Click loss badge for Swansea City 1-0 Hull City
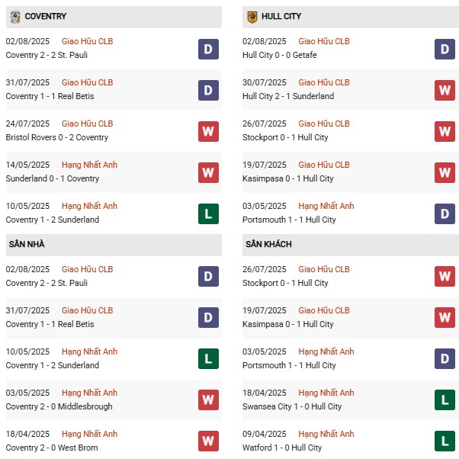Viewport: 459px width, 459px height. (x=445, y=400)
